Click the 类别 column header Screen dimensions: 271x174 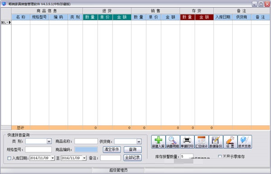[x=75, y=17]
